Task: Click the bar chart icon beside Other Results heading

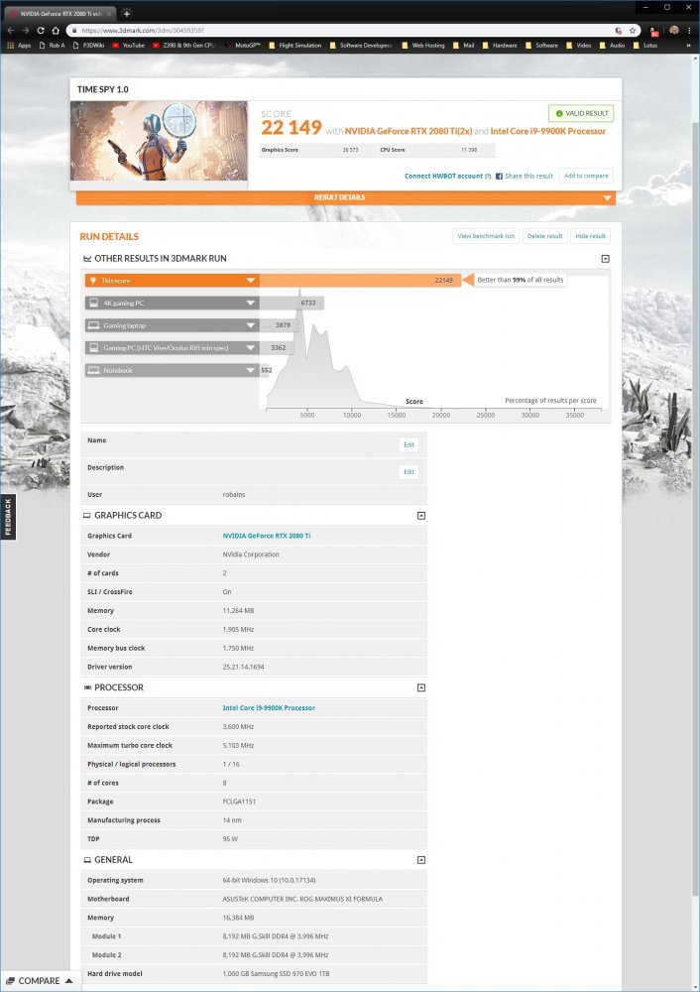Action: point(86,259)
